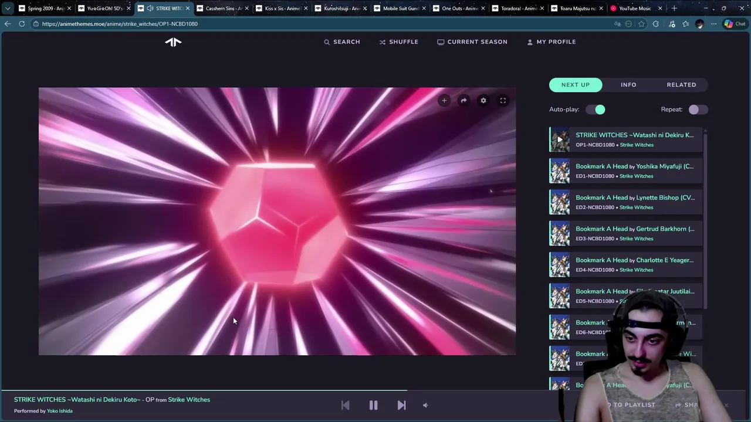Viewport: 751px width, 422px height.
Task: Switch to the Related tab
Action: pos(681,85)
